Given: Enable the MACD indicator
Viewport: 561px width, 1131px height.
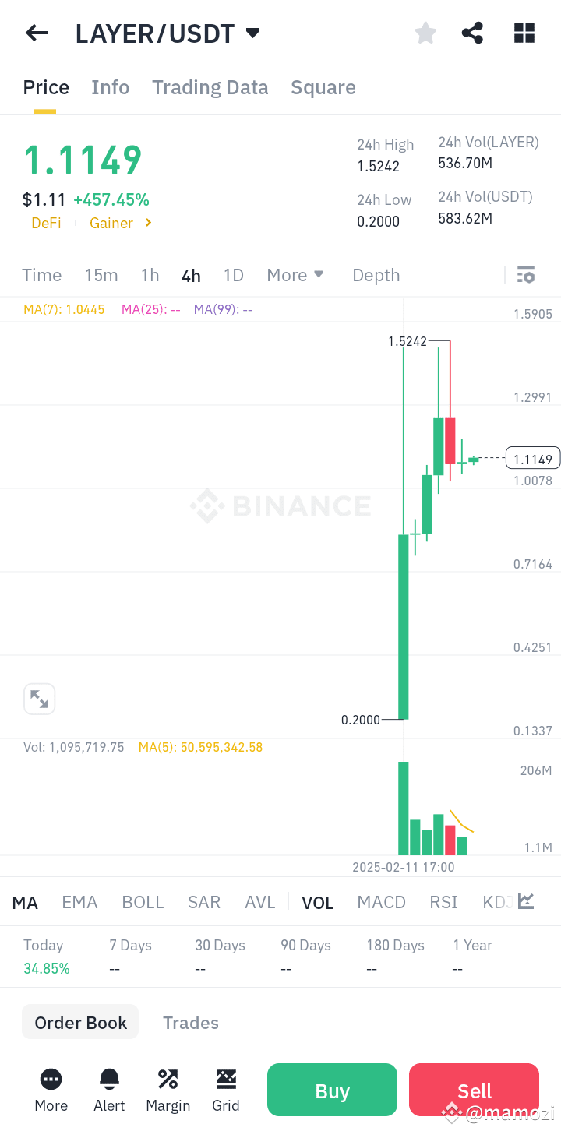Looking at the screenshot, I should click(381, 902).
